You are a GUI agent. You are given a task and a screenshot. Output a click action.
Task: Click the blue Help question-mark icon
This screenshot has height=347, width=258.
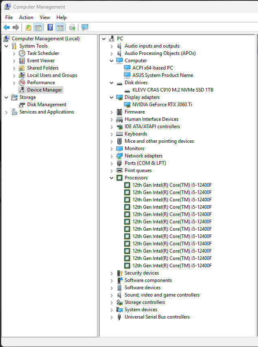point(50,27)
